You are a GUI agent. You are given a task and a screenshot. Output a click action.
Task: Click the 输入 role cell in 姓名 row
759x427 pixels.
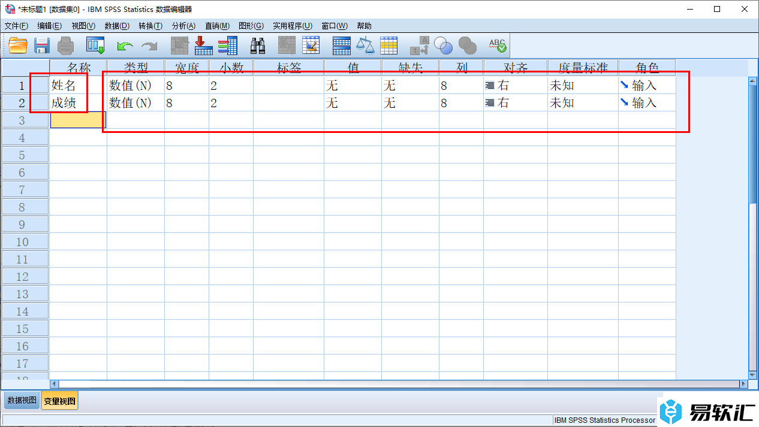pyautogui.click(x=647, y=86)
